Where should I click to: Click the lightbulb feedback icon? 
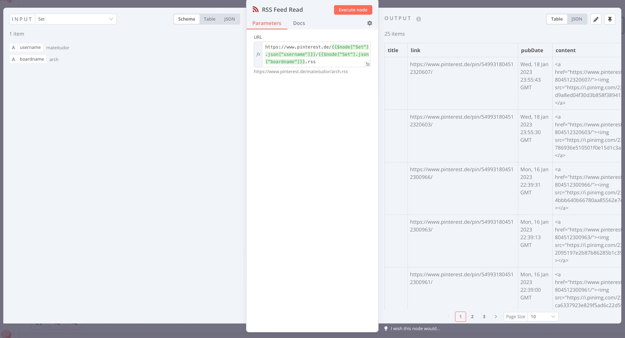point(386,329)
